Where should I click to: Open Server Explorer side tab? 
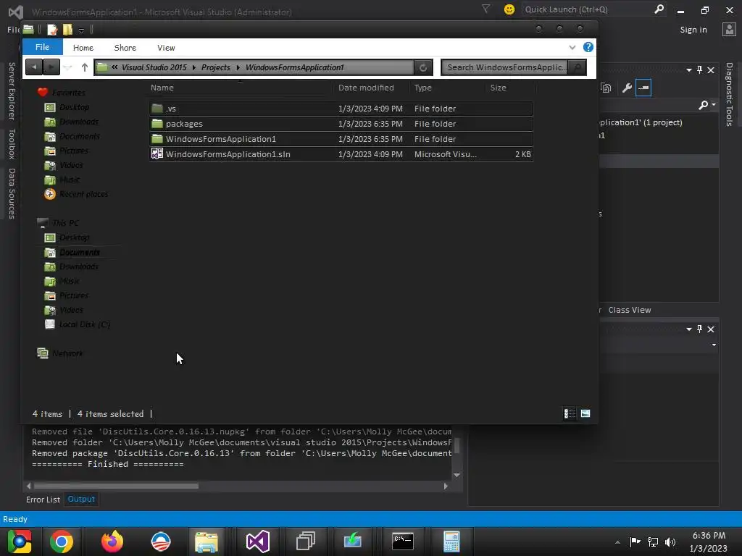pos(12,90)
